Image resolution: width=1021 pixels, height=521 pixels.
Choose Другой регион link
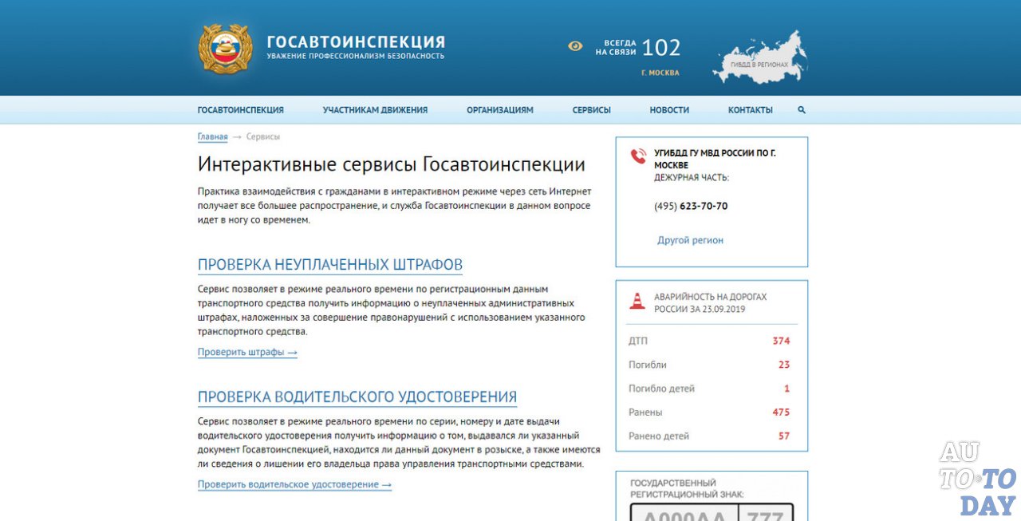click(x=690, y=240)
